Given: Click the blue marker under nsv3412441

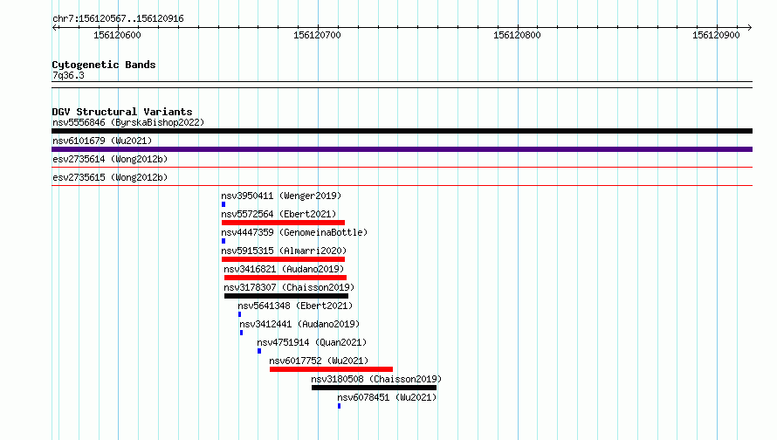Looking at the screenshot, I should pyautogui.click(x=241, y=333).
